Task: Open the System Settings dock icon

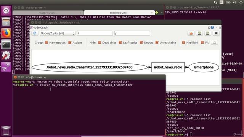Action: (x=6, y=56)
